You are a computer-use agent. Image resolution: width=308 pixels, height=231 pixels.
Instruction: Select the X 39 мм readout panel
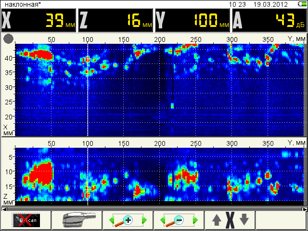[38, 21]
